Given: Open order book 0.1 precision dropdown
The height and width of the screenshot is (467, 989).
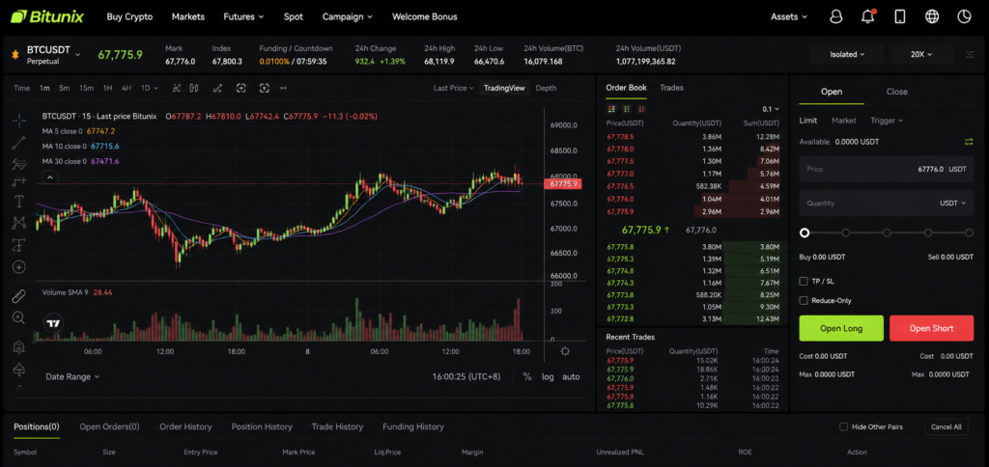Looking at the screenshot, I should point(771,109).
